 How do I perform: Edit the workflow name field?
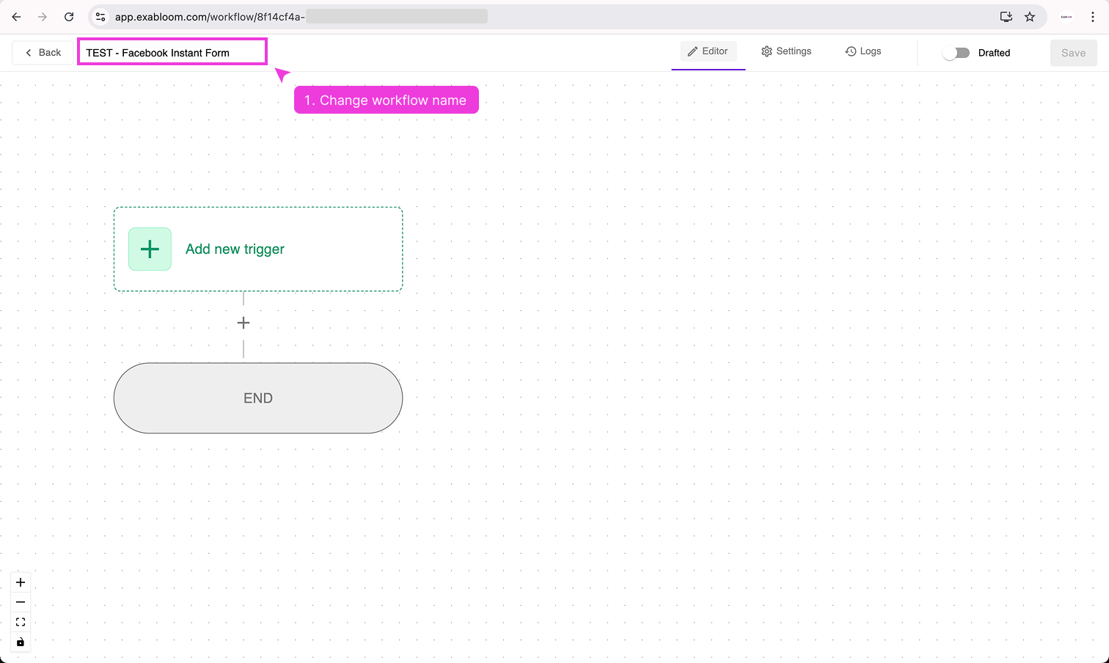(x=172, y=51)
